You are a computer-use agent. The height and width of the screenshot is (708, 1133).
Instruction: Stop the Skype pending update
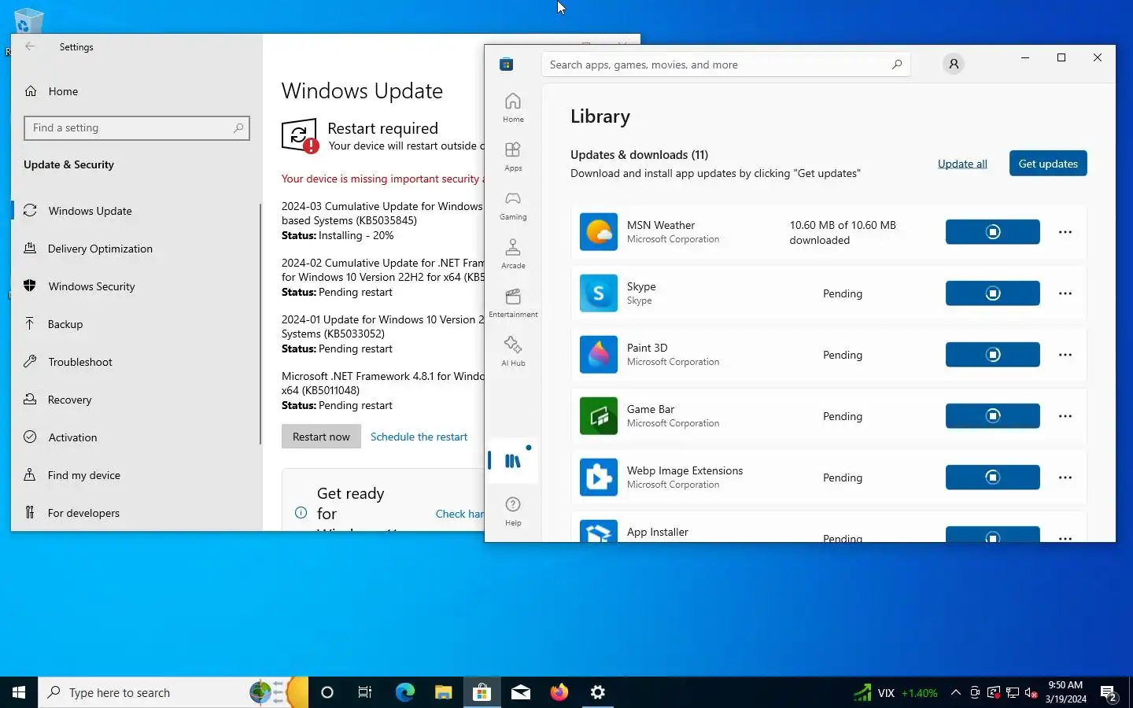(993, 293)
